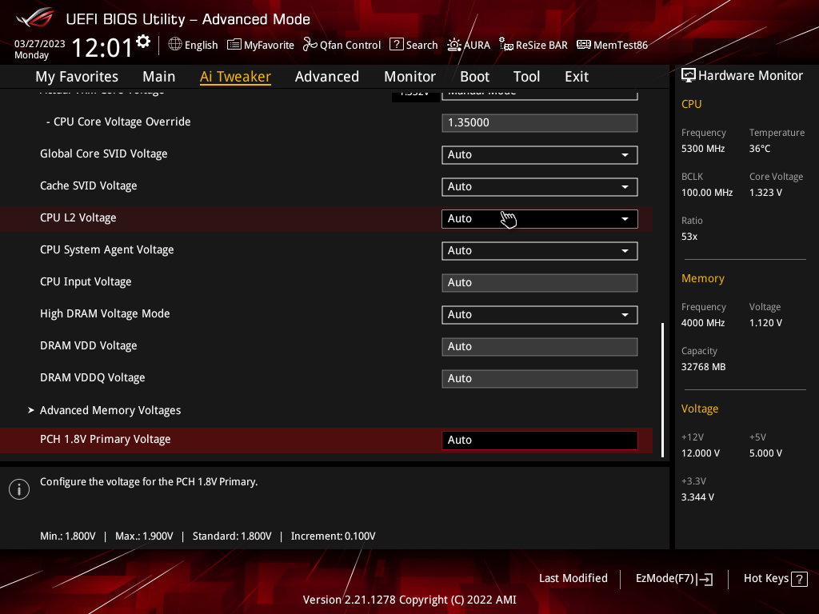Click the globe language icon
The width and height of the screenshot is (819, 614).
tap(175, 45)
